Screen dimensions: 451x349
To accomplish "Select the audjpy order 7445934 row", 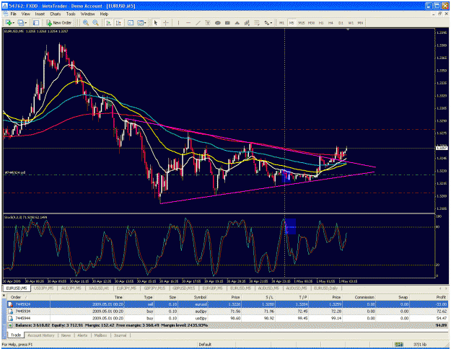I will pos(227,312).
